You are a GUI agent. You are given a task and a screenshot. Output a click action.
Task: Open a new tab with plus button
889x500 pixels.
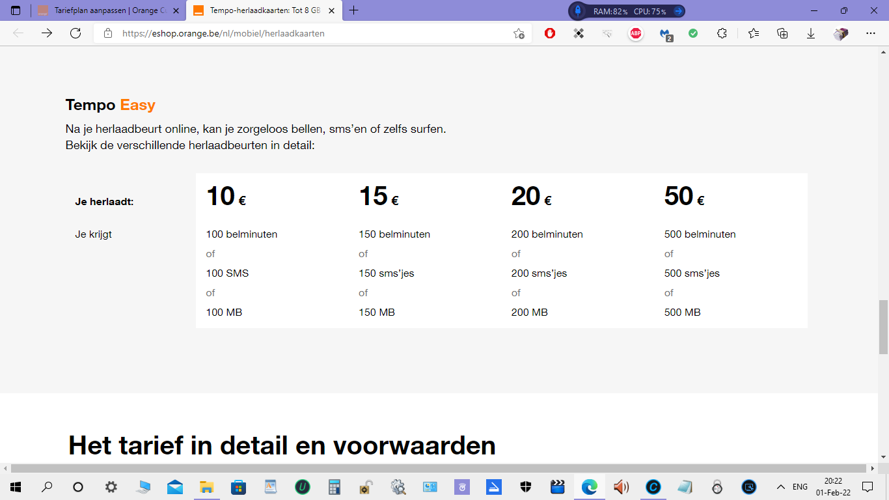coord(354,10)
